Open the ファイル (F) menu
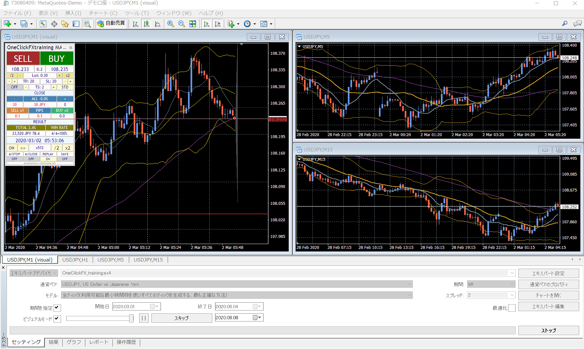The height and width of the screenshot is (350, 584). tap(17, 13)
